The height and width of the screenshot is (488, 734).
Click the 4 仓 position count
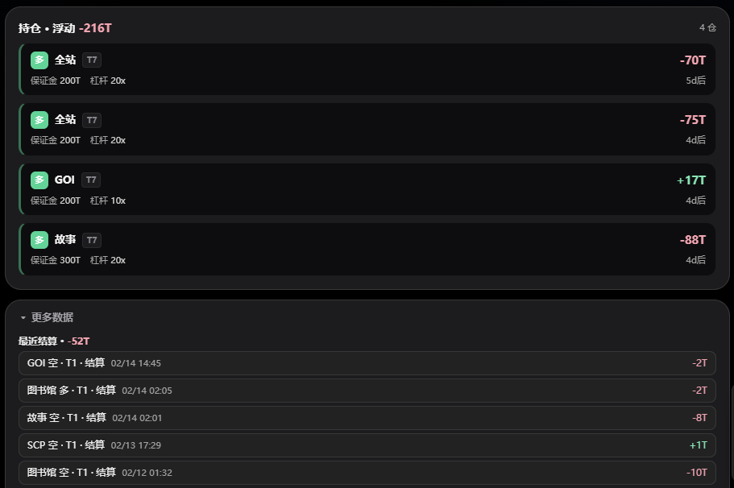click(x=707, y=28)
